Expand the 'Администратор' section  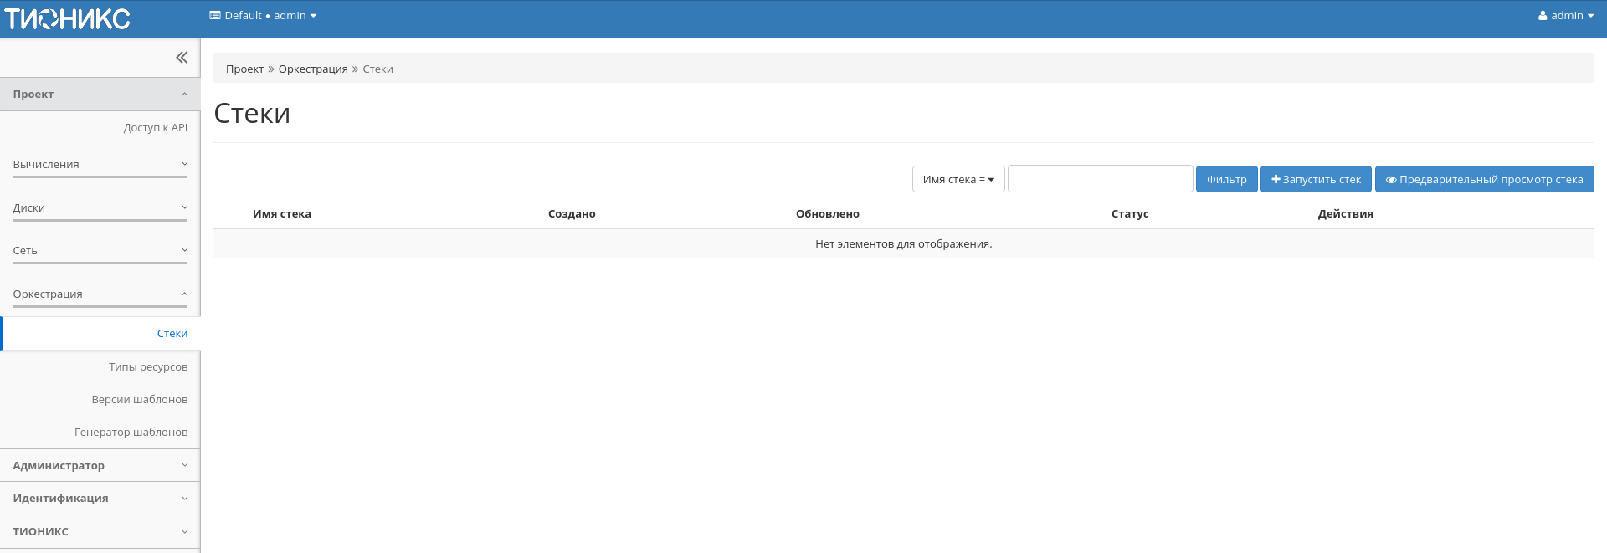100,466
